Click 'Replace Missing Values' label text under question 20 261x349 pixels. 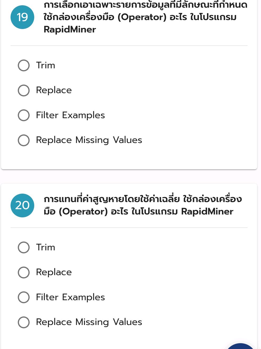click(x=89, y=322)
